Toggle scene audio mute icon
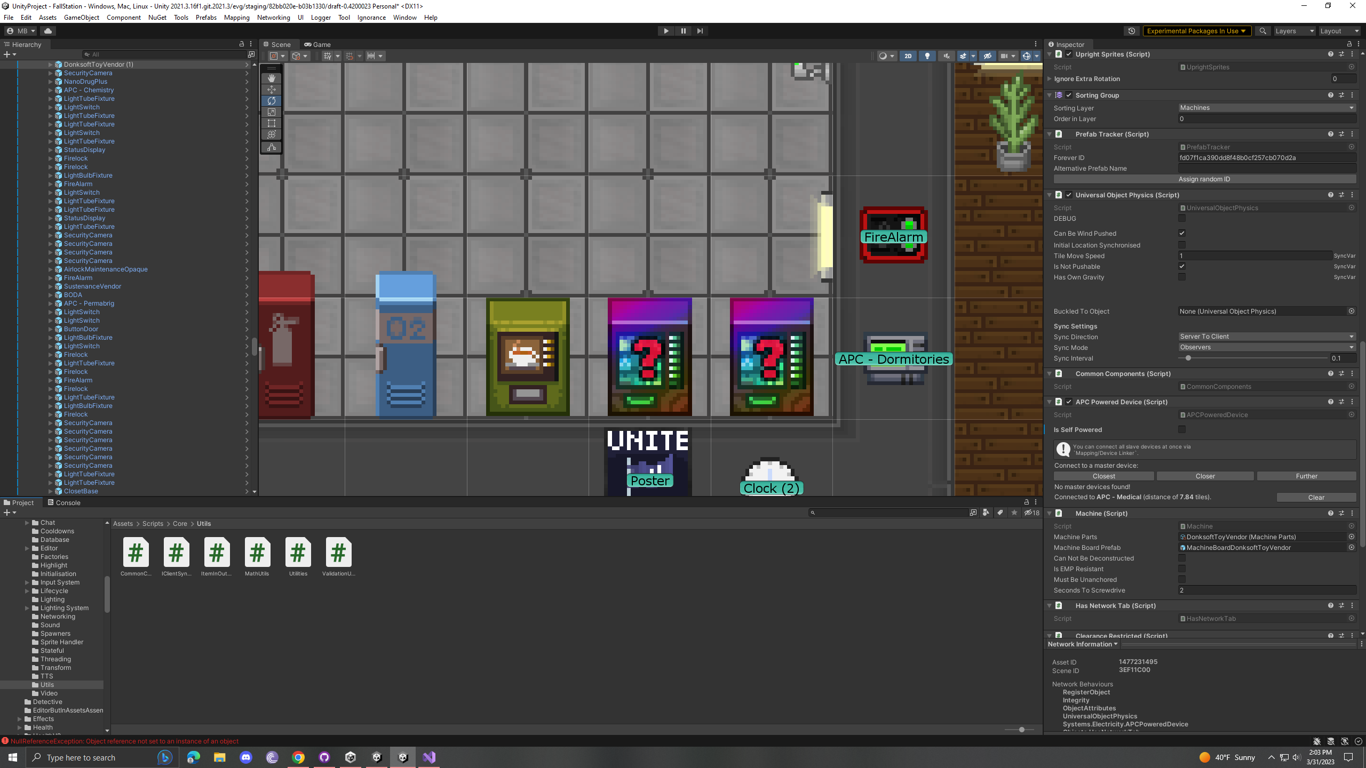This screenshot has width=1366, height=768. (x=946, y=56)
